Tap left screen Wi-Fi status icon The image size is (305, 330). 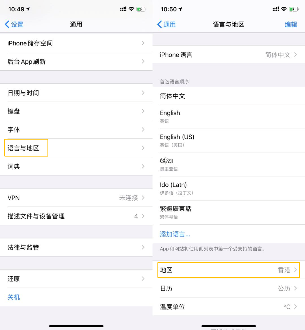point(131,9)
